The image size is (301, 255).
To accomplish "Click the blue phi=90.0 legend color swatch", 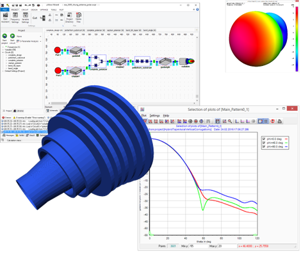I will [286, 147].
